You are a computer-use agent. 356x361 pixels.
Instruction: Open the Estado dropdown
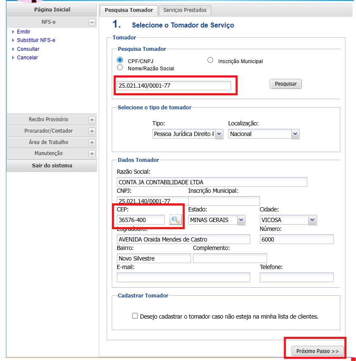[x=217, y=220]
